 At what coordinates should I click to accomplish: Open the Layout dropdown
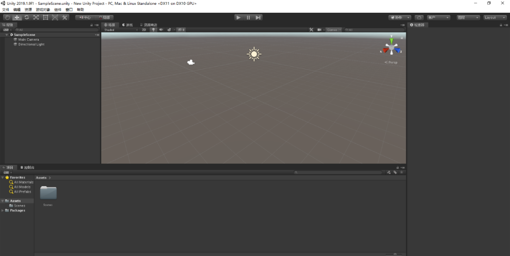click(495, 17)
